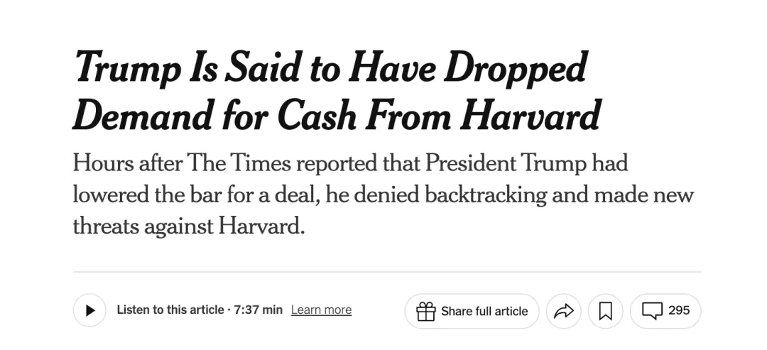767x350 pixels.
Task: Click the curved share arrow icon
Action: (563, 311)
